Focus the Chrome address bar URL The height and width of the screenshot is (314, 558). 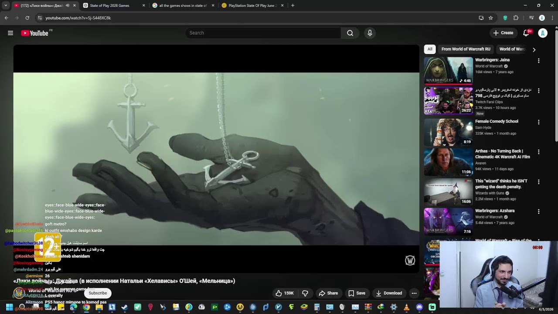(x=78, y=18)
